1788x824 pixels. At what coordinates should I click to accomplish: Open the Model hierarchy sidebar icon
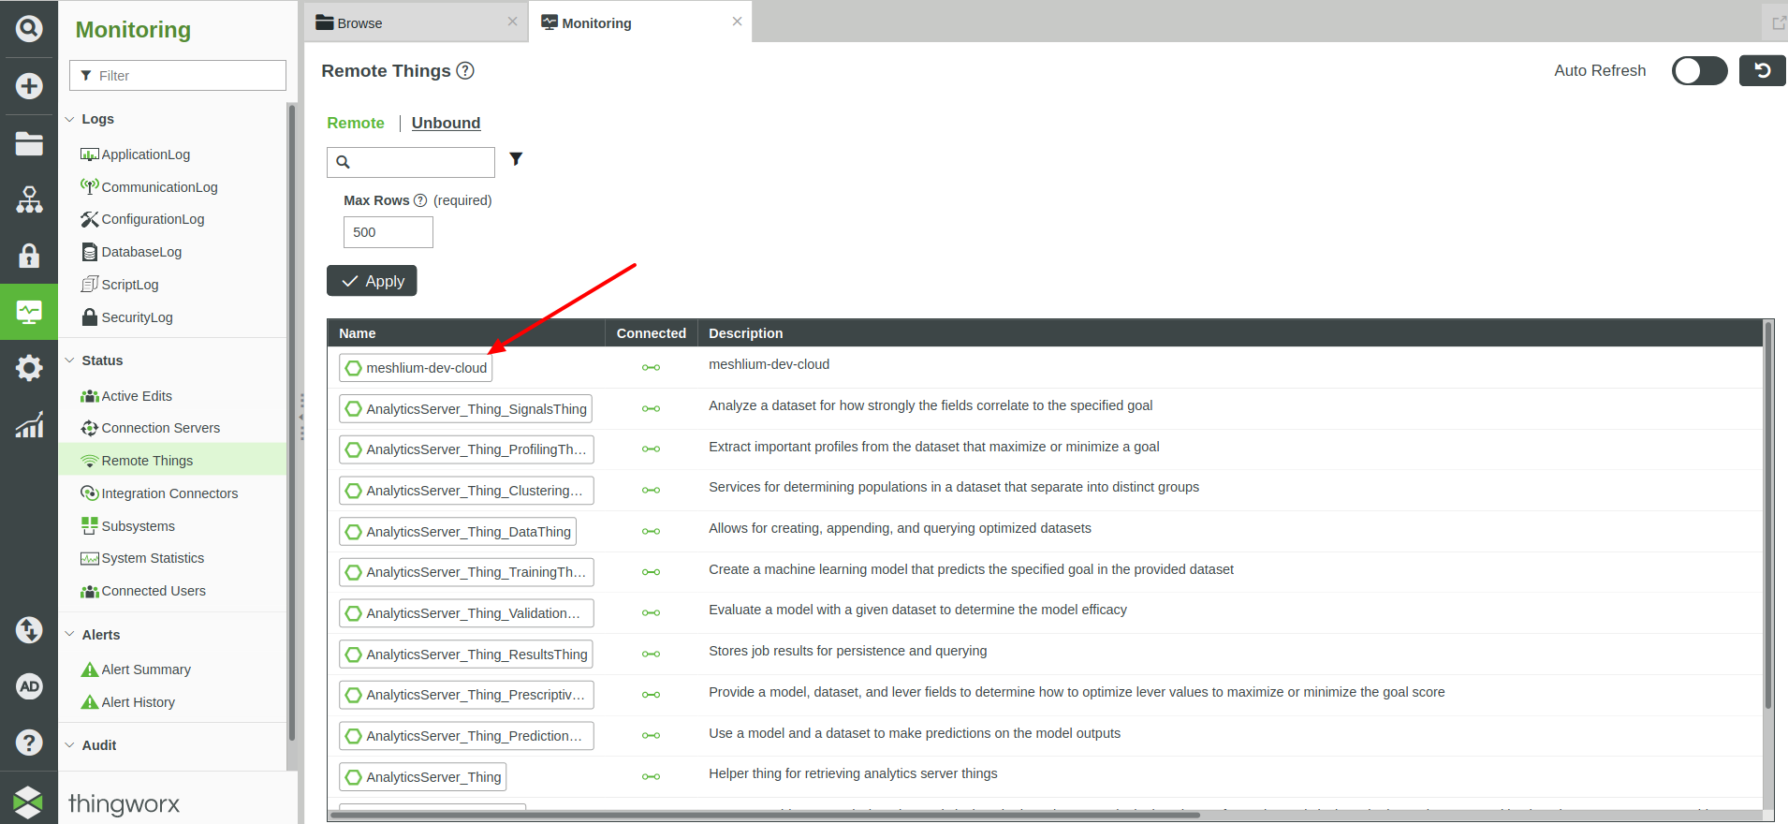(x=29, y=199)
